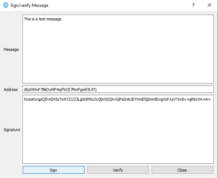Click inside the Signature text box
The height and width of the screenshot is (178, 218).
pyautogui.click(x=118, y=129)
